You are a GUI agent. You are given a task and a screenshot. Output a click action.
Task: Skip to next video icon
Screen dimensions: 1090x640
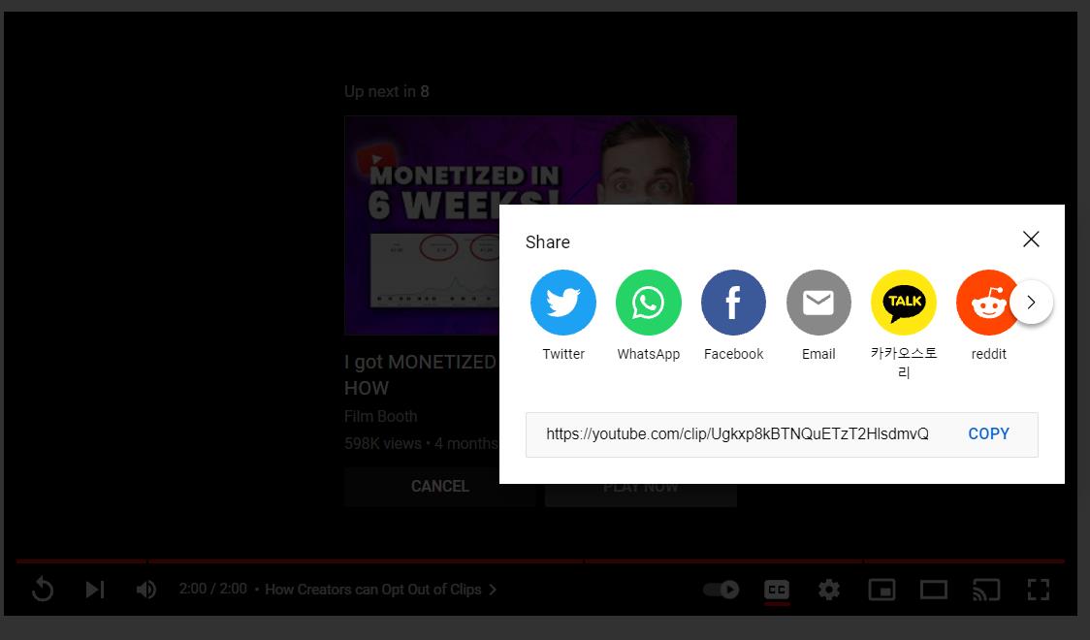tap(94, 590)
